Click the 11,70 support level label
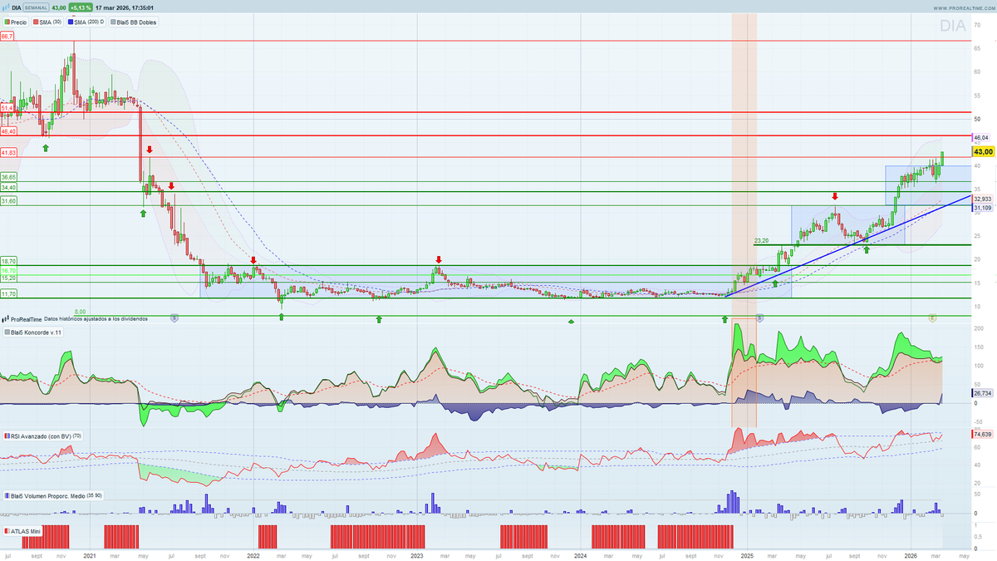Screen dimensions: 997x561 tap(9, 294)
